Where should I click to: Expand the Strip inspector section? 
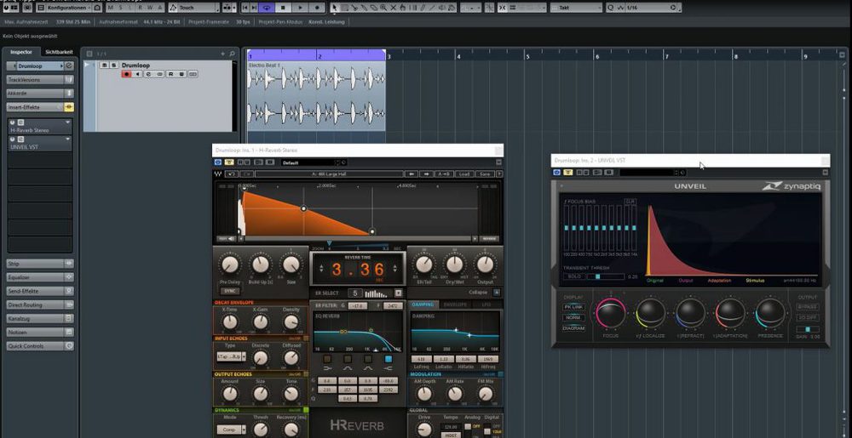pos(40,264)
